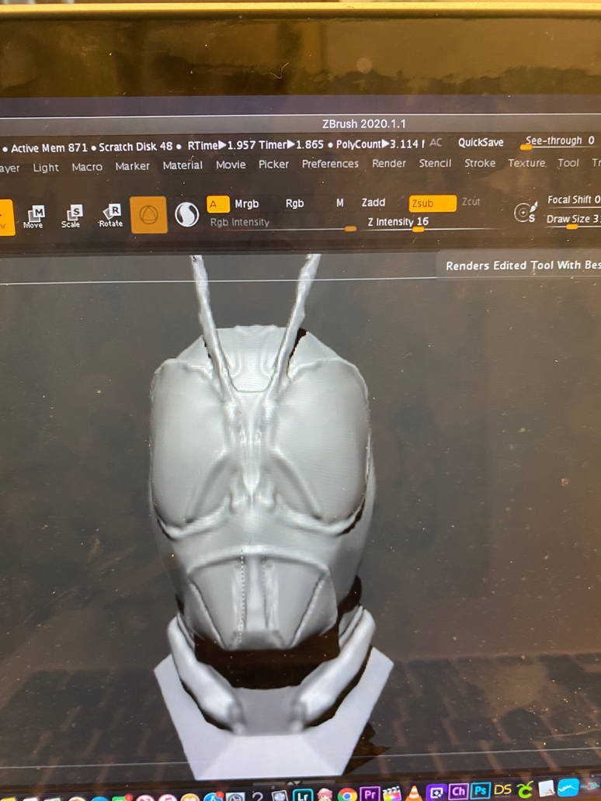Enable Mrgb paint mode
601x801 pixels.
(247, 204)
